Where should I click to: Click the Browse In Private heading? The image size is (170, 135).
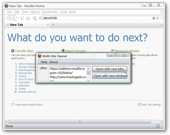(127, 51)
